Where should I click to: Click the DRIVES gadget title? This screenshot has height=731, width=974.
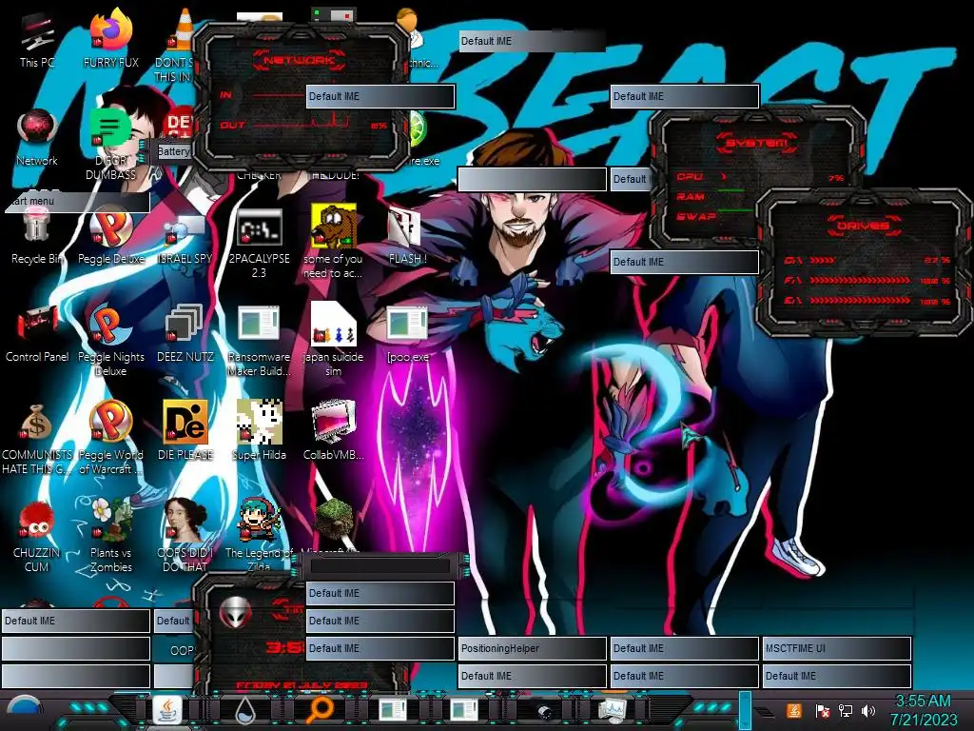click(x=862, y=225)
